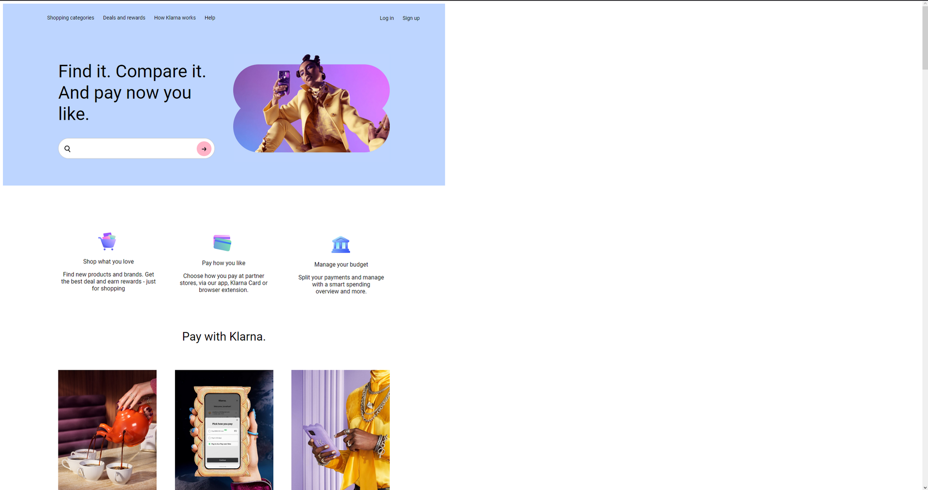928x490 pixels.
Task: Click the bank building icon
Action: click(x=341, y=245)
